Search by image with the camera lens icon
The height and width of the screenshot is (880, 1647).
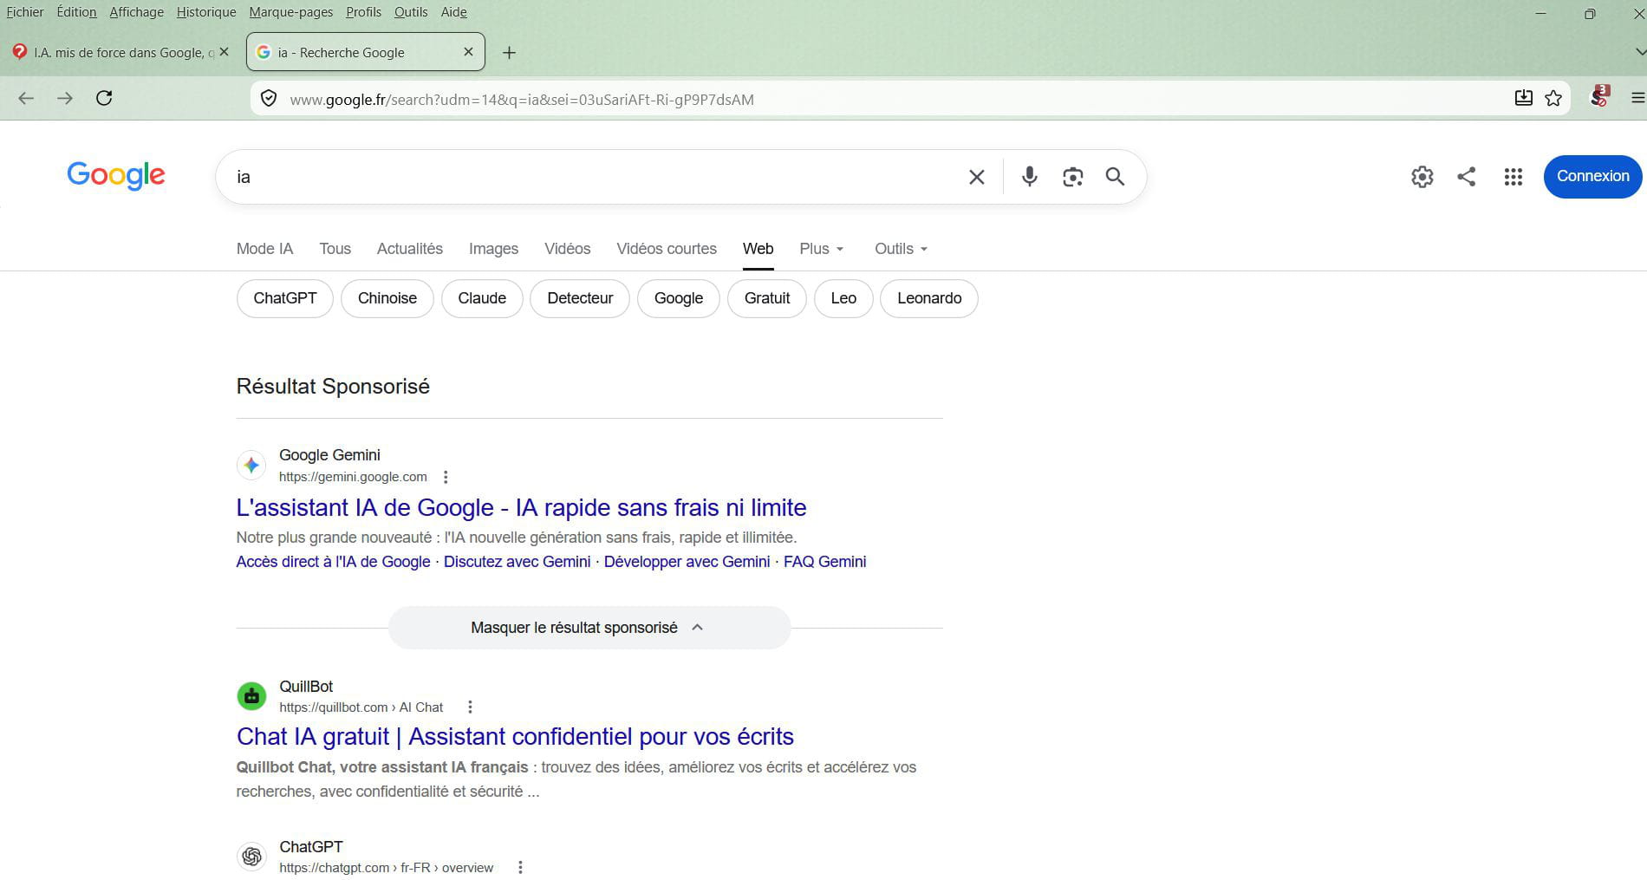pyautogui.click(x=1072, y=177)
